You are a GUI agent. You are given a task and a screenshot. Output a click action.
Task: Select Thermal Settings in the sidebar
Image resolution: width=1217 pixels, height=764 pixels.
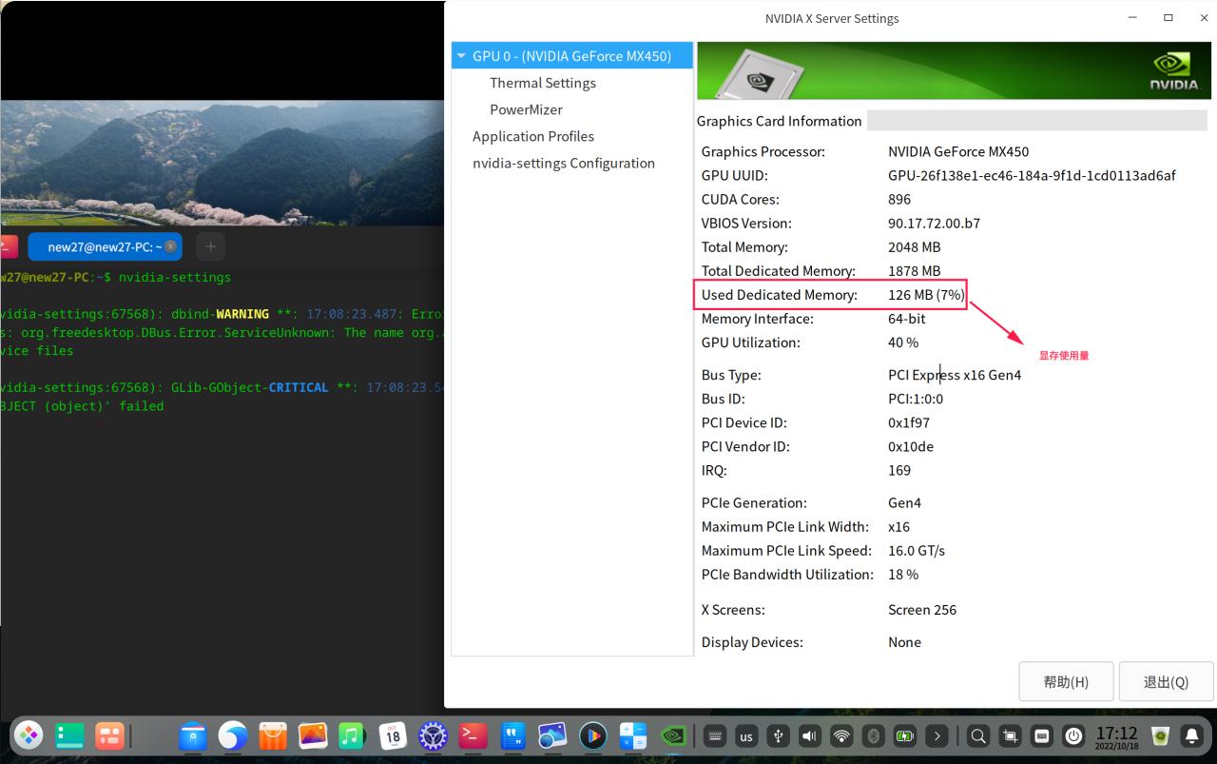(542, 83)
